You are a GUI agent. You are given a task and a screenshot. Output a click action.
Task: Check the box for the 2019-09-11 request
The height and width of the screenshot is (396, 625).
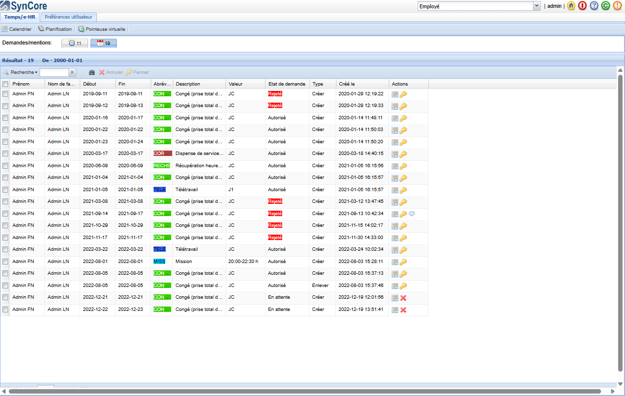[5, 94]
